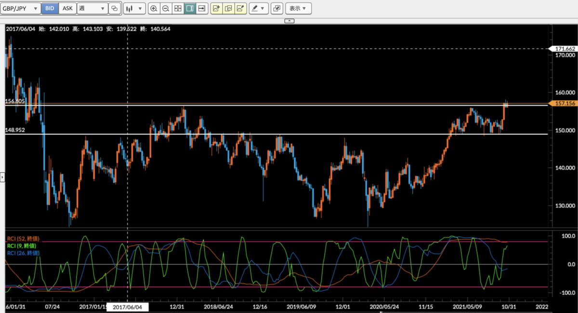
Task: Open the chart type dropdown arrow
Action: pyautogui.click(x=139, y=8)
